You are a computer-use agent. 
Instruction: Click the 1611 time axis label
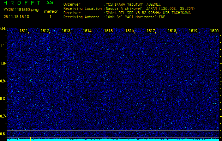pyautogui.click(x=24, y=31)
